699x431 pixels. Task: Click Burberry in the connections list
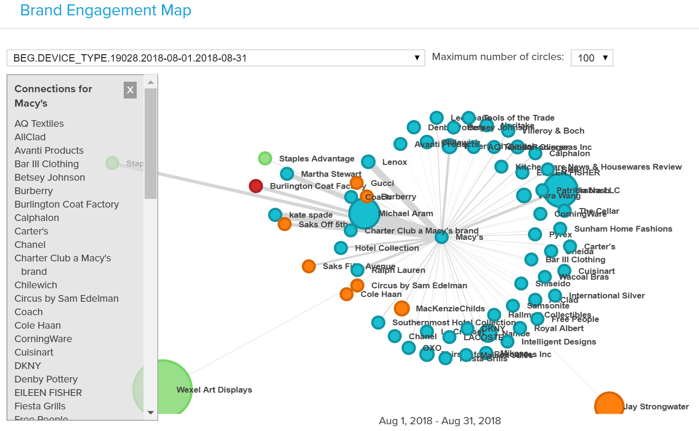[33, 191]
